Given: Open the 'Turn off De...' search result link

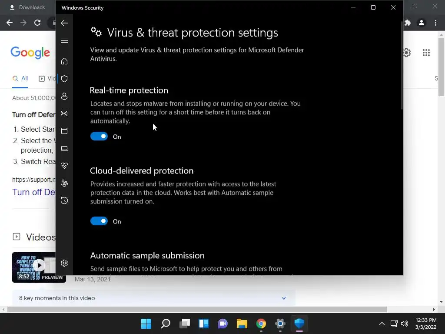Looking at the screenshot, I should 34,192.
